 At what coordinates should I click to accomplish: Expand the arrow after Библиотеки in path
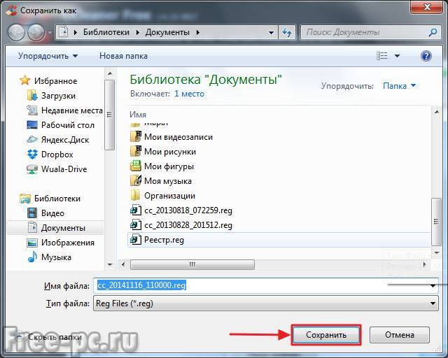click(138, 33)
